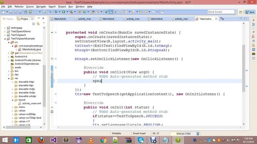Open the Navigate menu
Screen dimensions: 257x144
pyautogui.click(x=41, y=6)
